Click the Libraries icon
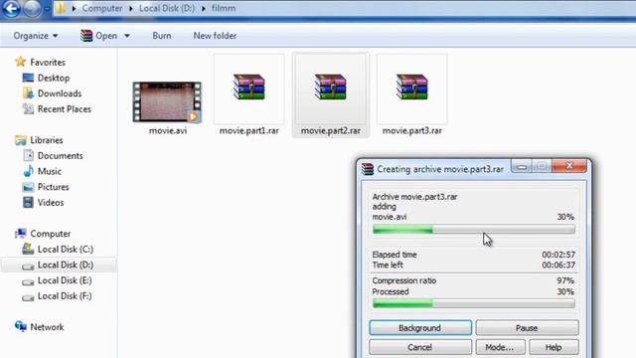 (x=20, y=140)
